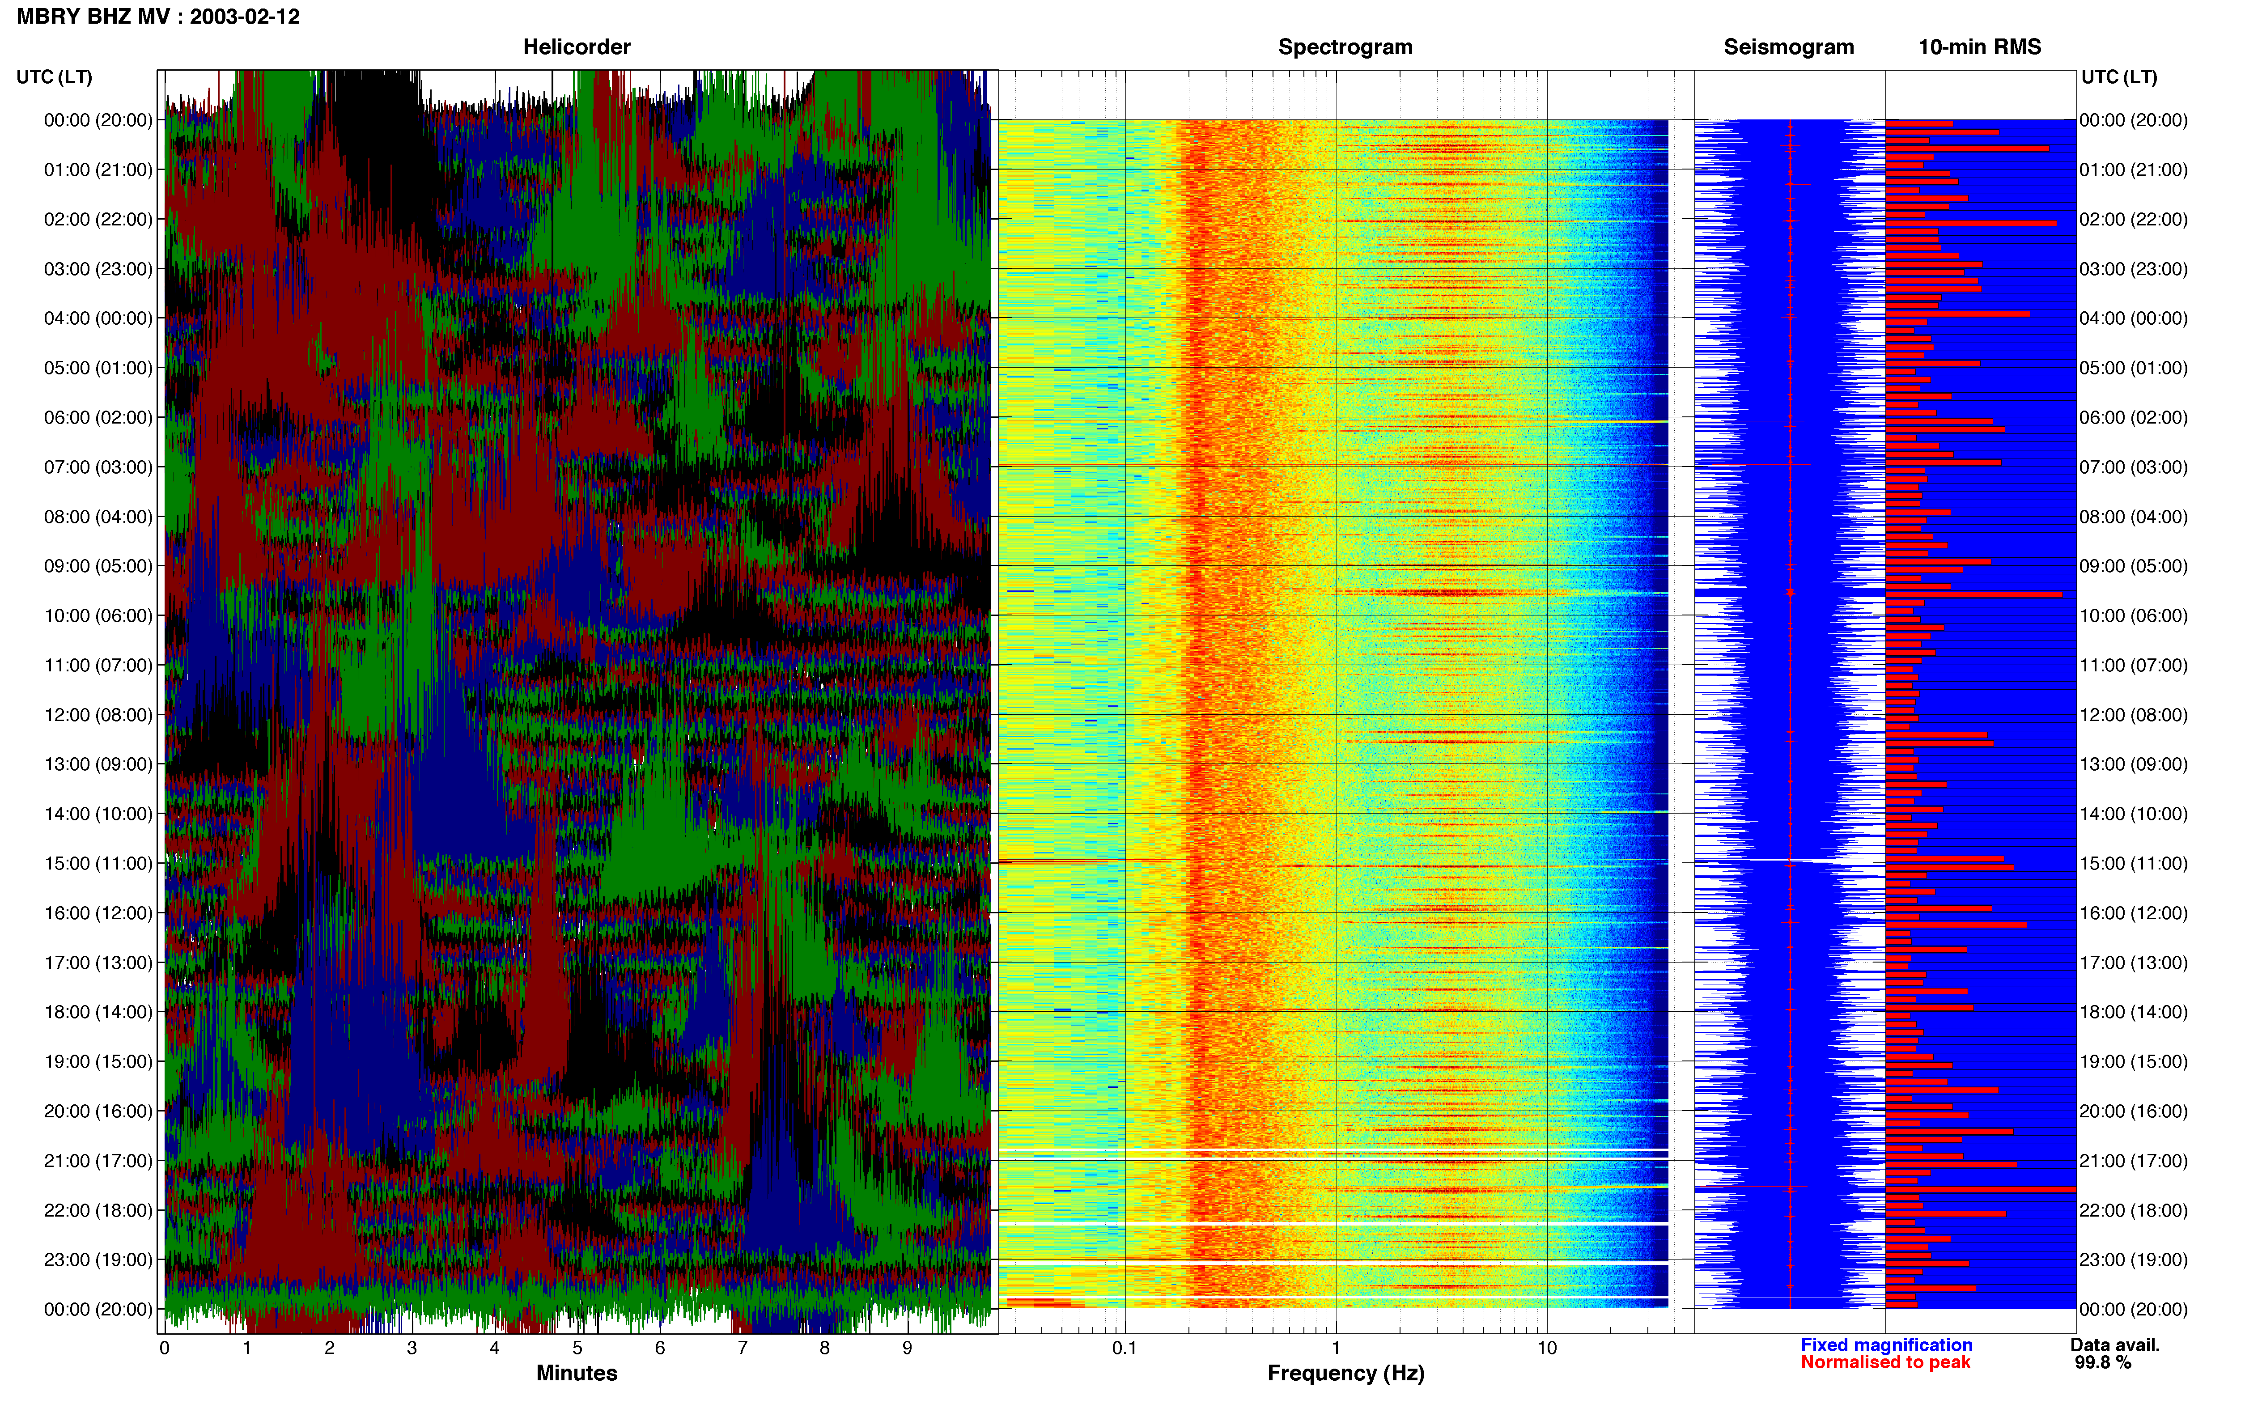
Task: Click the plot title 'MBRY BHZ MV : 2003-02-12'
Action: tap(158, 17)
